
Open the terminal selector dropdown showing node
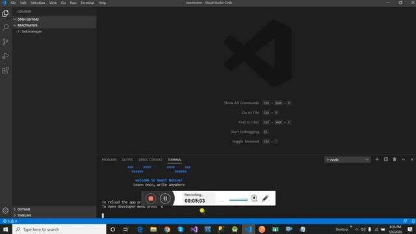(x=347, y=160)
